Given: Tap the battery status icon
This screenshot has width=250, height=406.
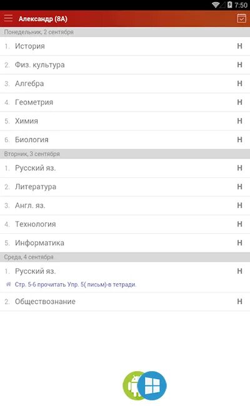Looking at the screenshot, I should pyautogui.click(x=229, y=4).
